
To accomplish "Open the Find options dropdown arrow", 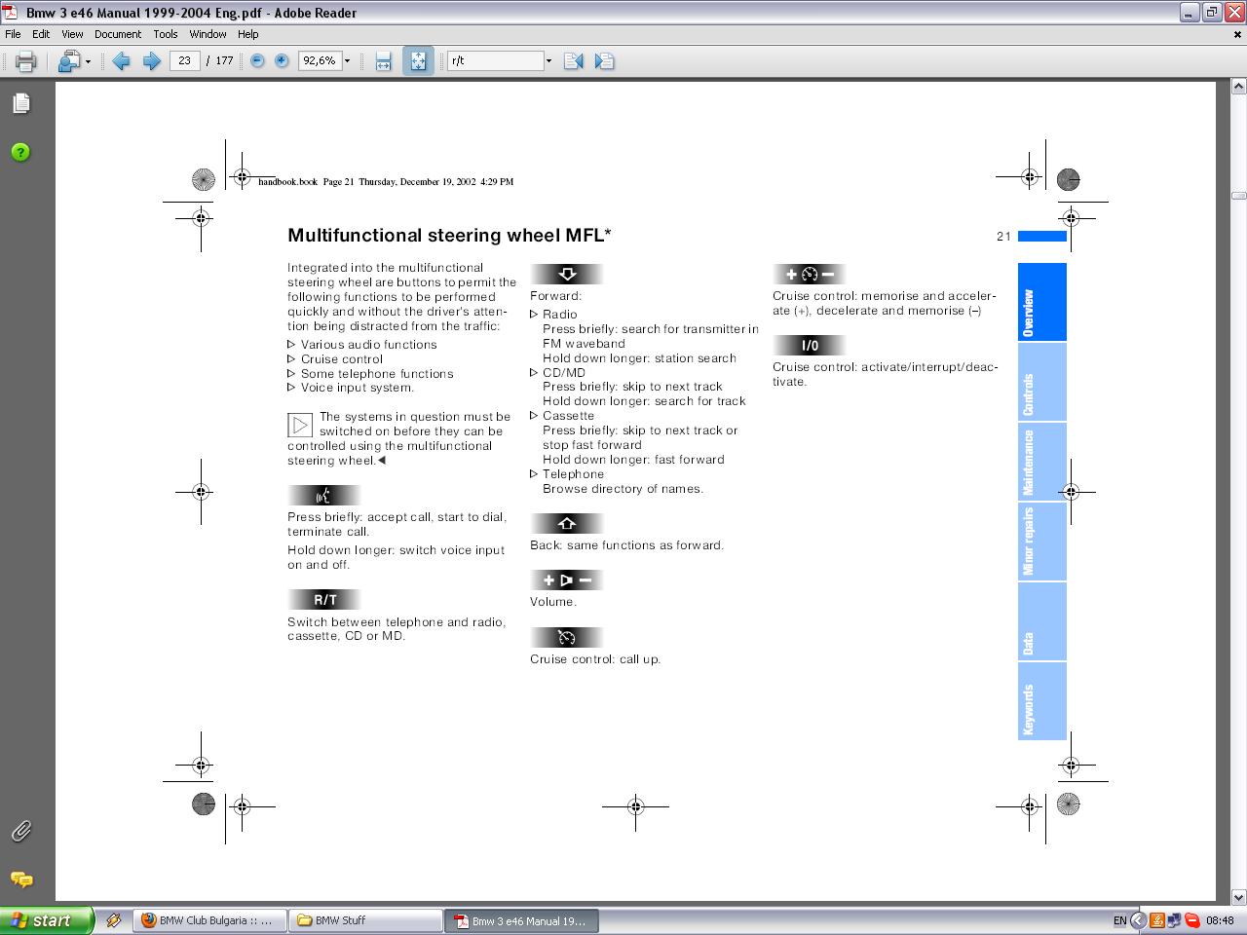I will click(x=548, y=60).
